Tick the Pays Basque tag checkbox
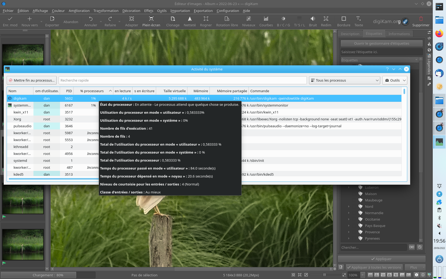Viewport: 446px width, 279px height. (354, 226)
